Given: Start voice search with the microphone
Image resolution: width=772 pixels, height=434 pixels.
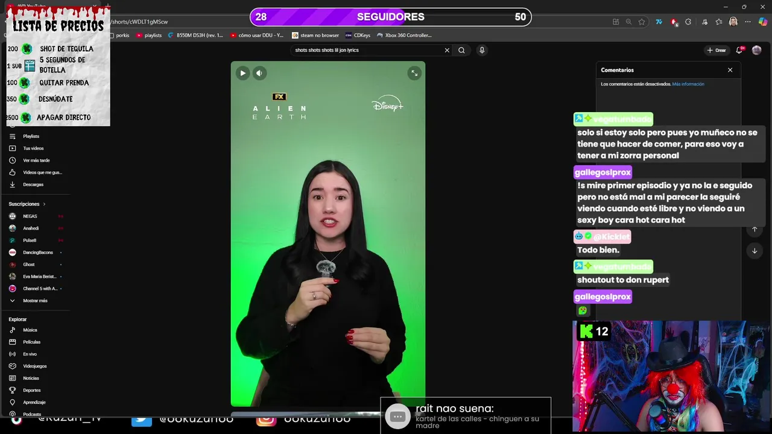Looking at the screenshot, I should [x=481, y=50].
